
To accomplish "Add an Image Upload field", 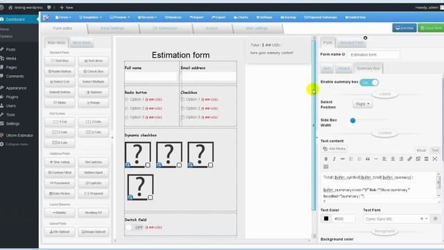I will point(94,232).
